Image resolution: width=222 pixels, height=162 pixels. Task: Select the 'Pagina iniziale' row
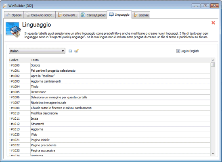point(109,140)
